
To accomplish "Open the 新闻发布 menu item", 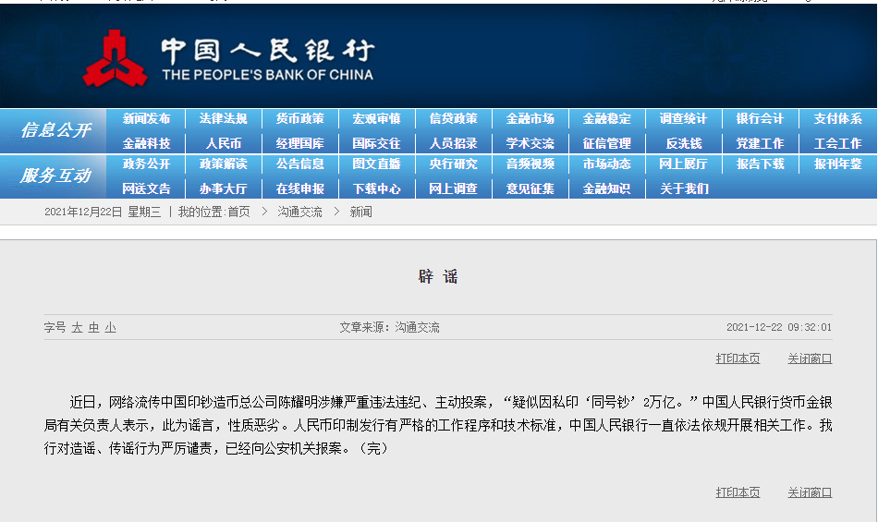I will point(146,119).
